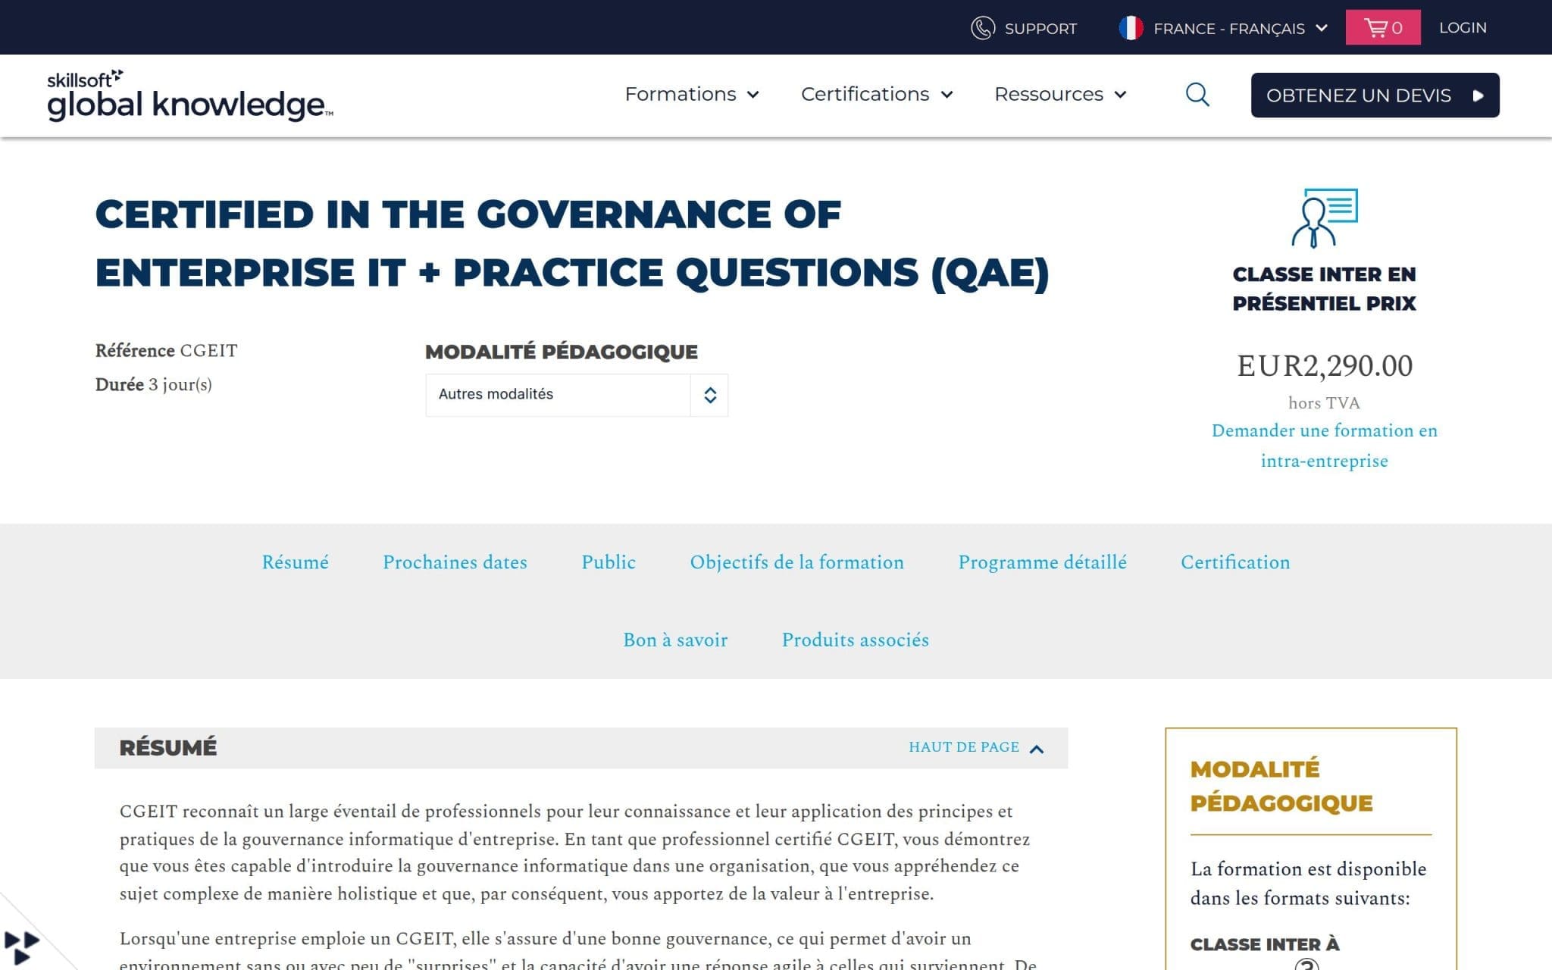Click the Durée 3 jour(s) text
The height and width of the screenshot is (970, 1552).
[153, 385]
